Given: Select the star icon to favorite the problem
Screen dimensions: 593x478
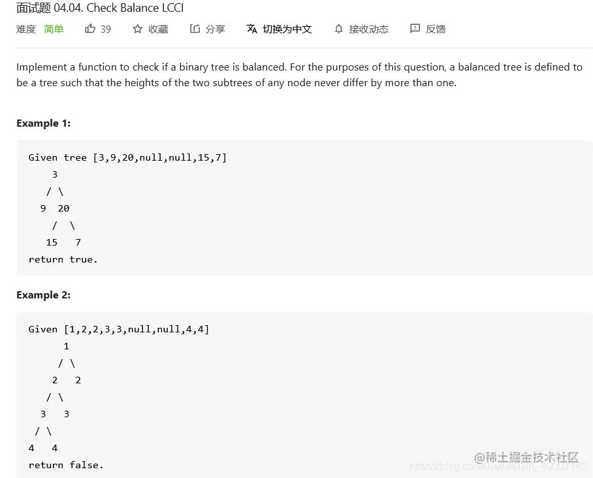Looking at the screenshot, I should (136, 29).
